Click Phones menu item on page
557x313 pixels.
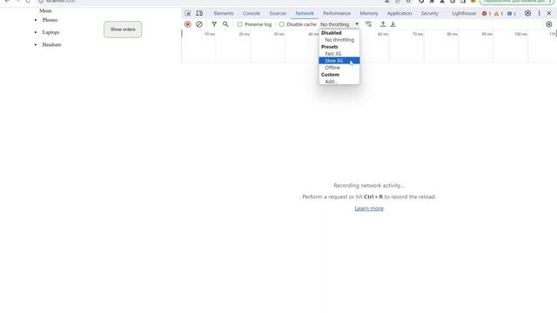[50, 20]
